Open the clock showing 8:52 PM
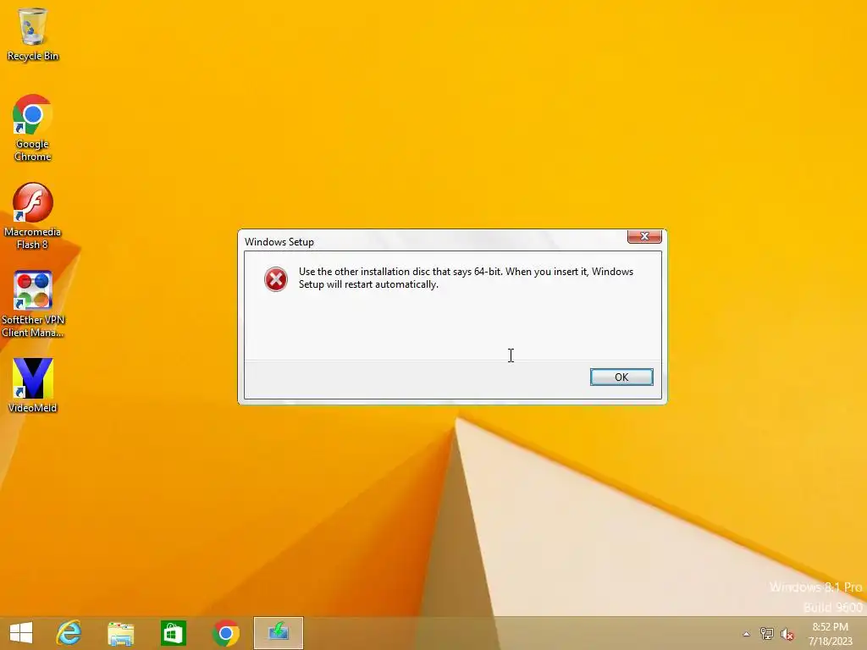 pyautogui.click(x=831, y=633)
